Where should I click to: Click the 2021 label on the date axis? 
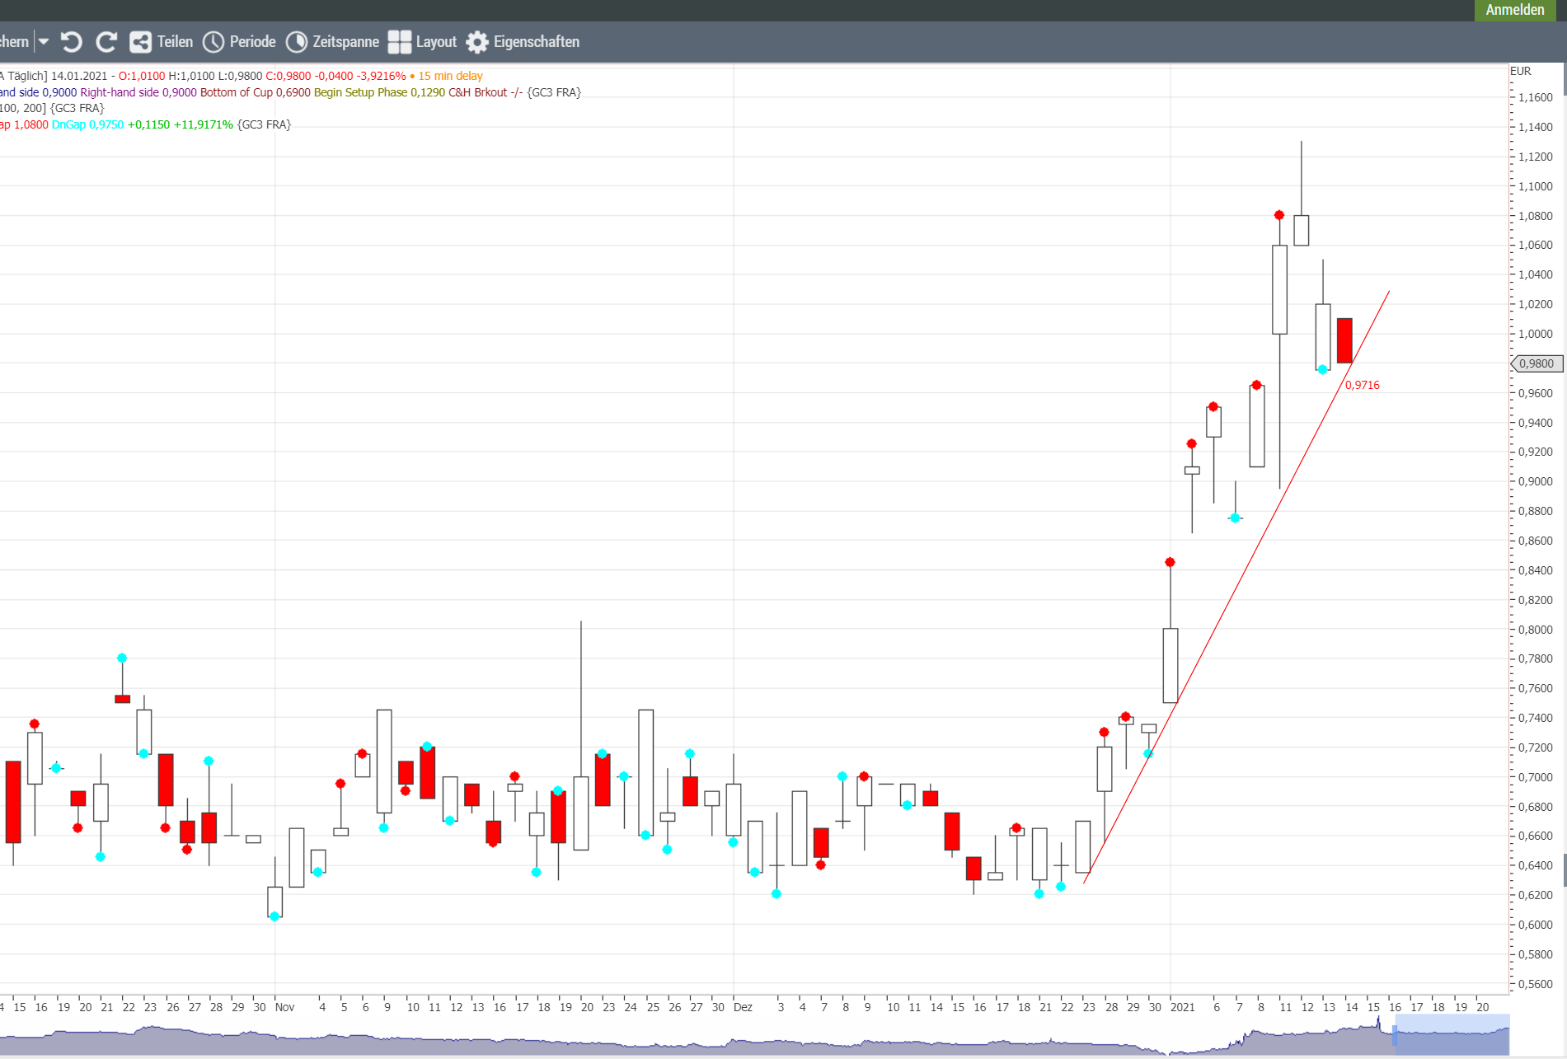[x=1182, y=1007]
